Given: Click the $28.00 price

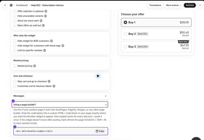Looking at the screenshot, I should 184,22.
